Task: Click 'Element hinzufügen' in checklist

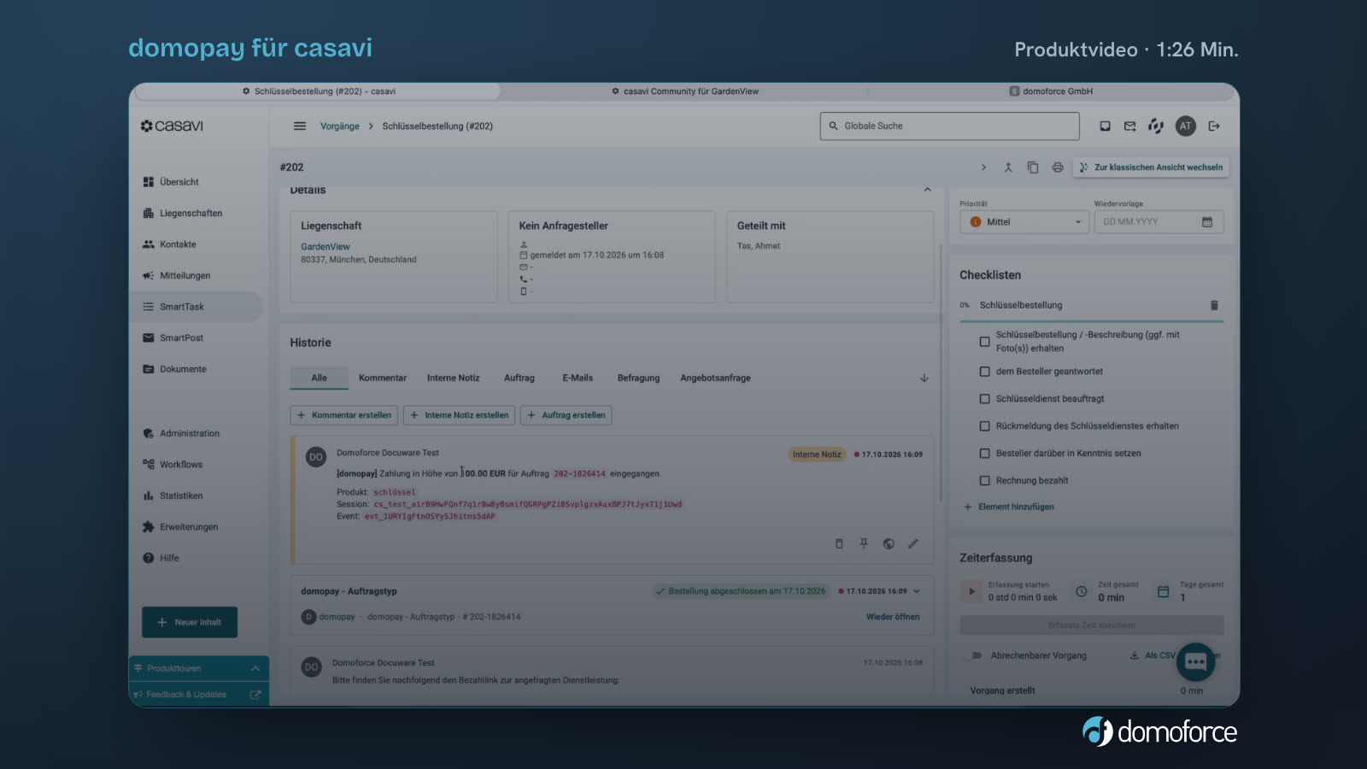Action: pos(1009,507)
